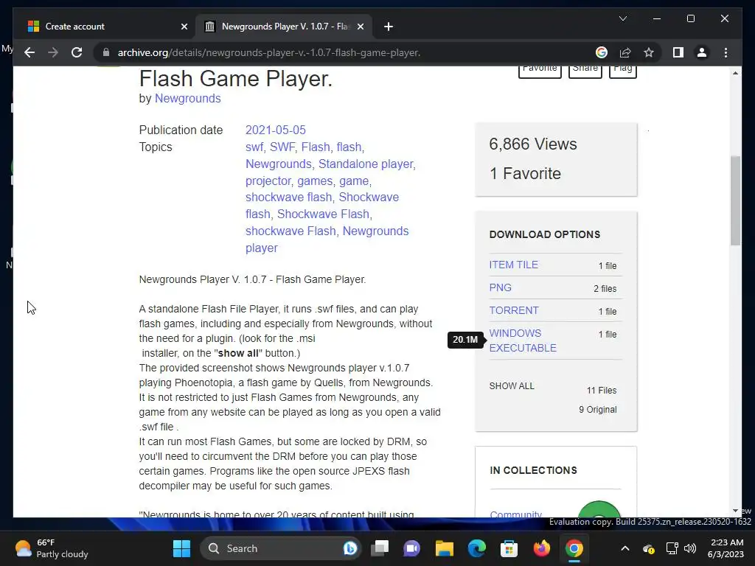
Task: Open a new tab
Action: point(389,27)
